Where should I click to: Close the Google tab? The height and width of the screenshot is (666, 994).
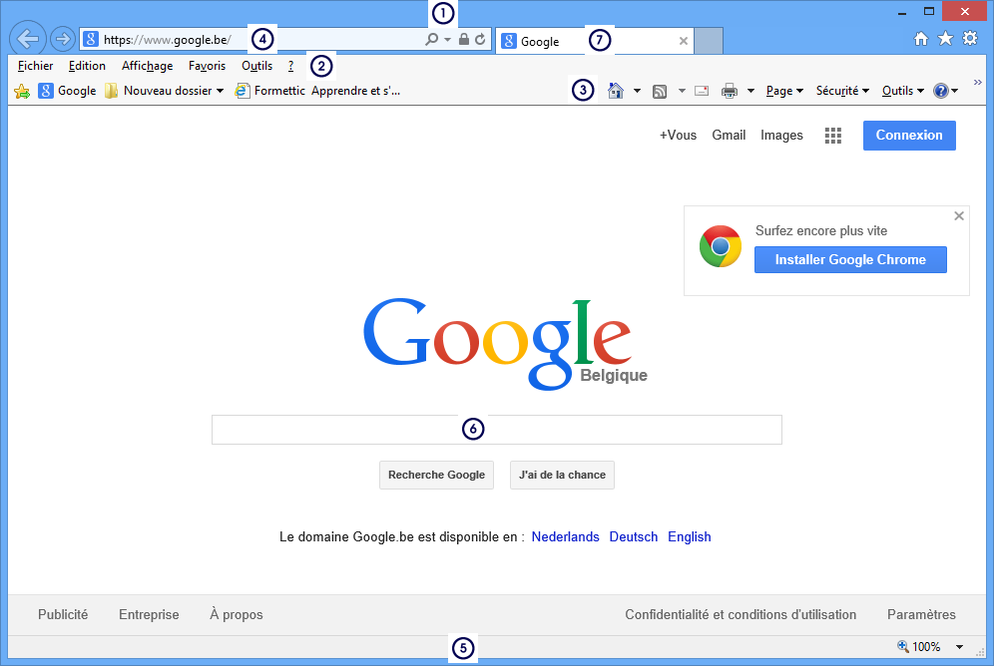coord(684,41)
